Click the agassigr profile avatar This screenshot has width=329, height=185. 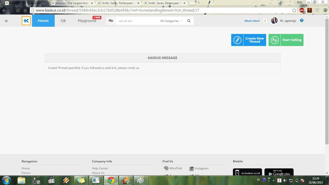pyautogui.click(x=274, y=21)
